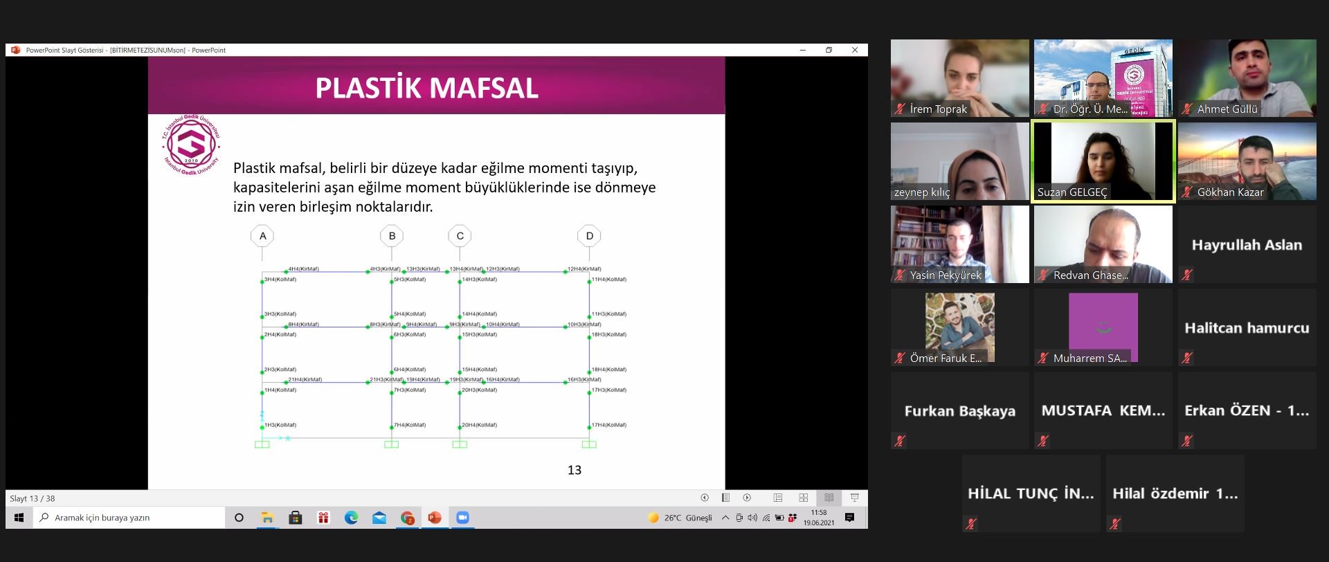Select PowerPoint on the taskbar
1329x562 pixels.
point(435,518)
